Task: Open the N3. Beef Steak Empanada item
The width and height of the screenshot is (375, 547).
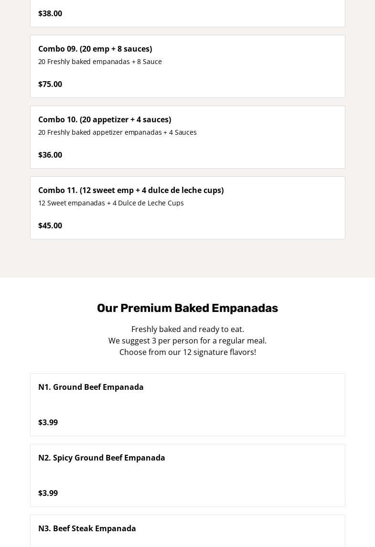Action: [x=87, y=528]
